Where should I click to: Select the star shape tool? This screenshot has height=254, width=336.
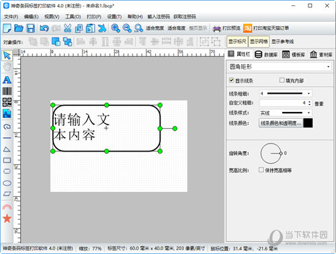[7, 218]
